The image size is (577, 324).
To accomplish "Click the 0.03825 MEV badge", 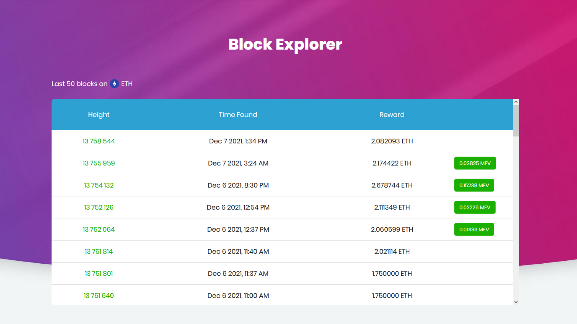I will click(475, 163).
